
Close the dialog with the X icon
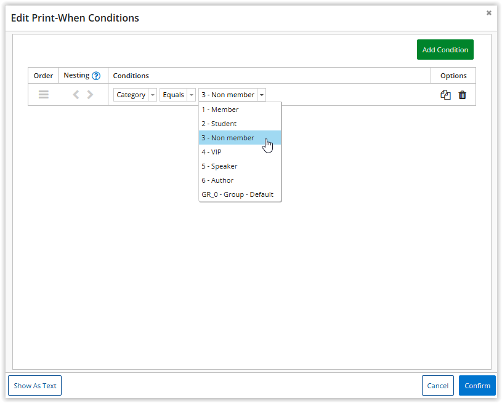pyautogui.click(x=489, y=13)
